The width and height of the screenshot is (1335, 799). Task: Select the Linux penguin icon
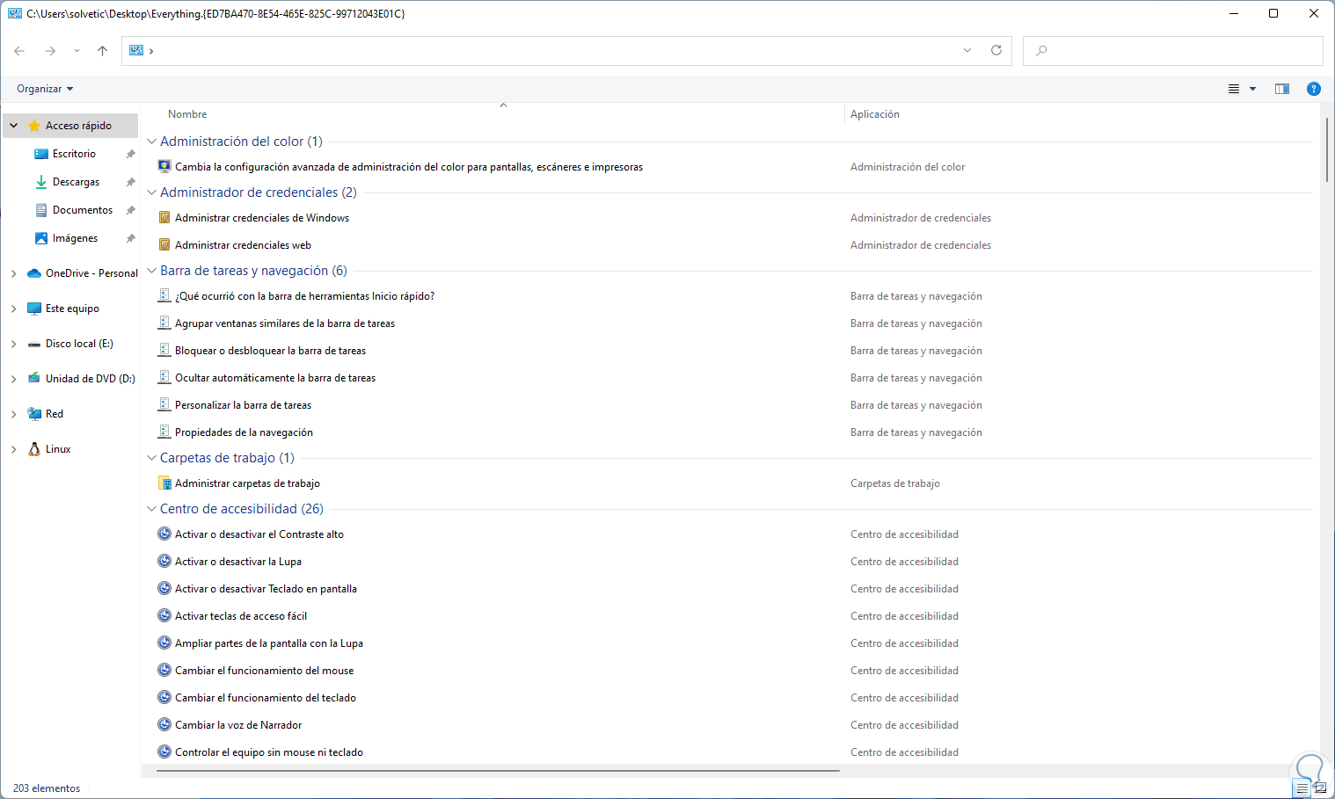click(34, 449)
